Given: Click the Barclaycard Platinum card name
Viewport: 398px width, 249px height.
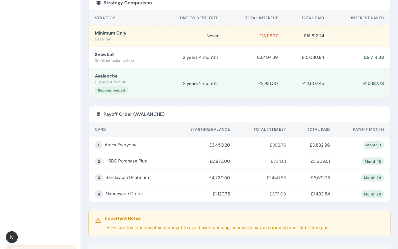Looking at the screenshot, I should pos(127,177).
